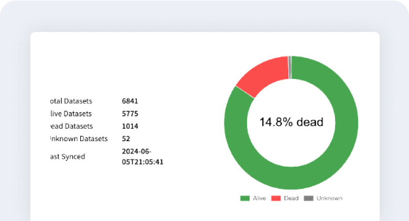Click the last synced timestamp 2024-06-05T21:05:41
Image resolution: width=409 pixels, height=221 pixels.
click(x=143, y=156)
